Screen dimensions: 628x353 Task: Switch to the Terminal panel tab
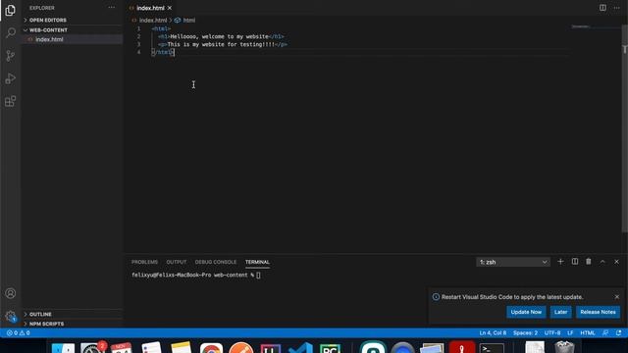tap(257, 262)
